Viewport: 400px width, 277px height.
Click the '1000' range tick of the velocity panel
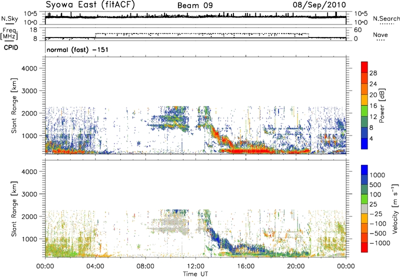[29, 239]
